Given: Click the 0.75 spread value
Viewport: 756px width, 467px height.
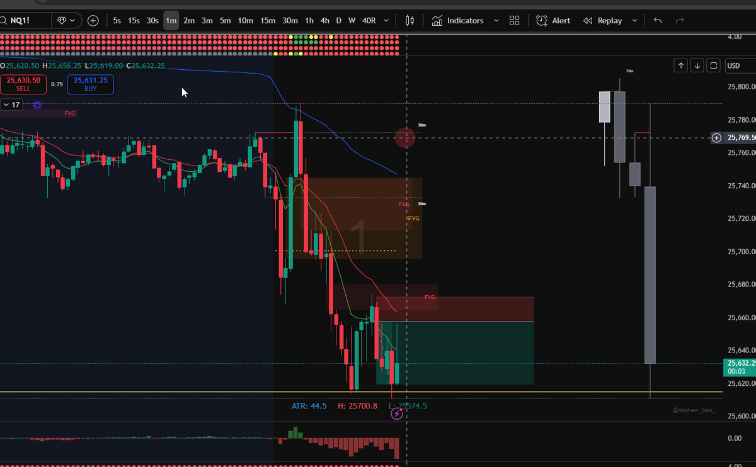Looking at the screenshot, I should (x=57, y=84).
